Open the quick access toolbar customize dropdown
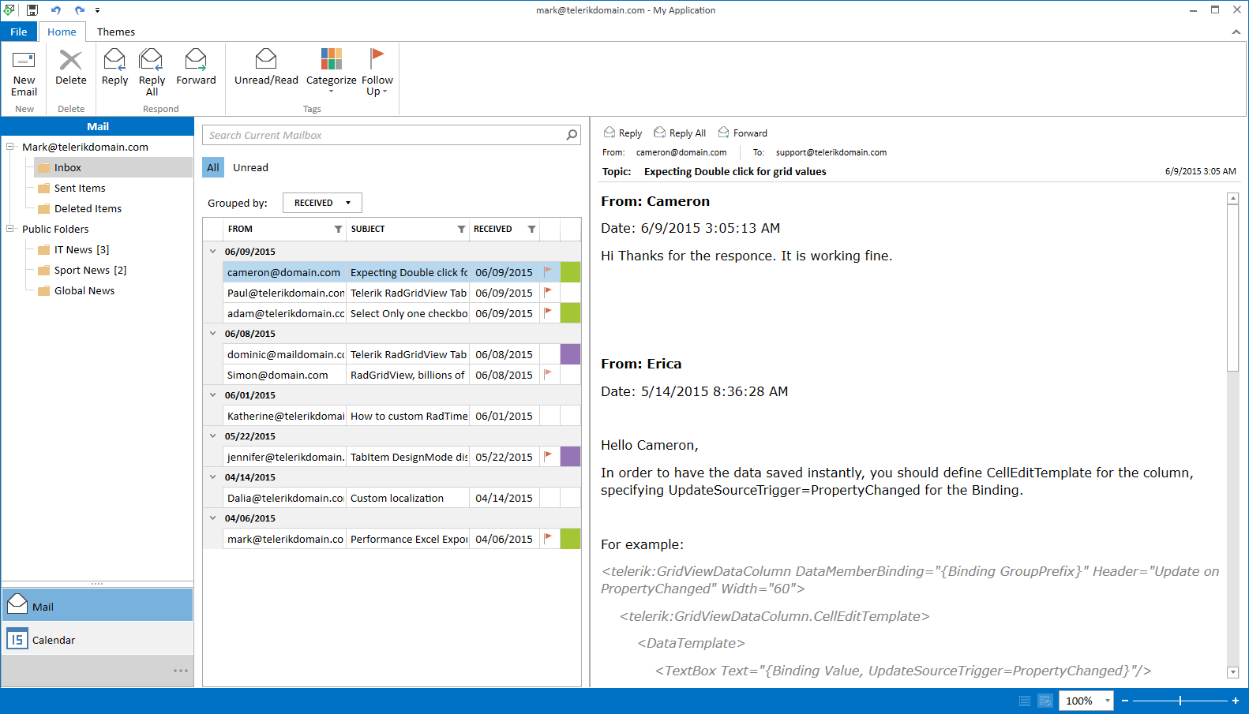This screenshot has width=1249, height=714. coord(98,10)
